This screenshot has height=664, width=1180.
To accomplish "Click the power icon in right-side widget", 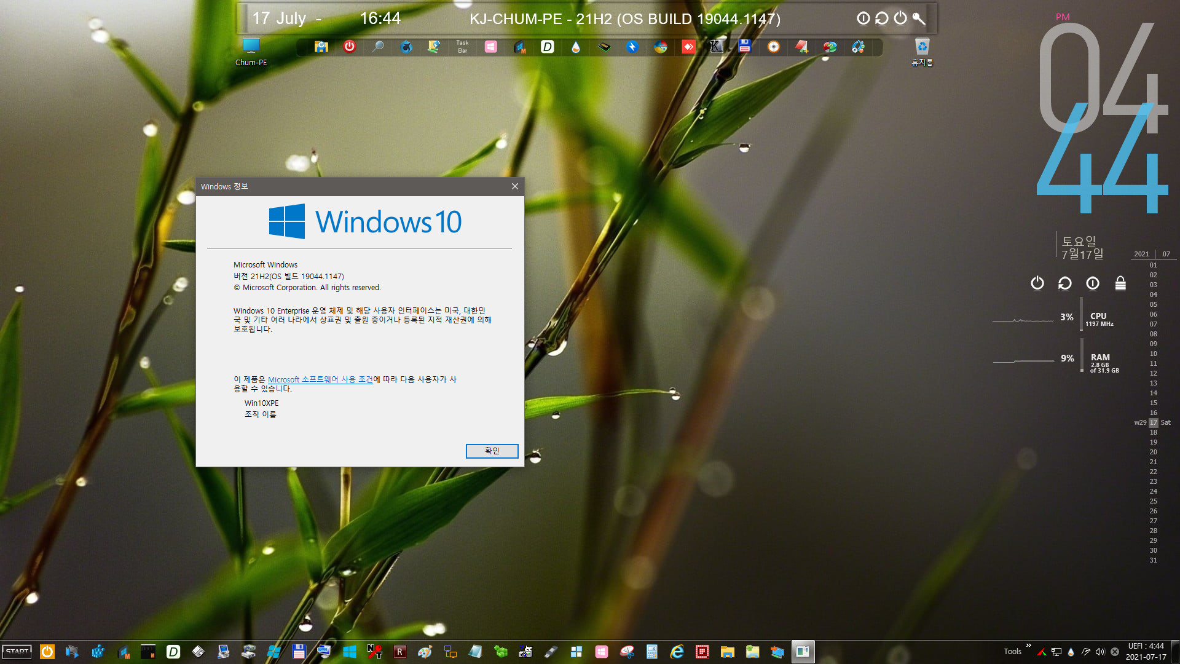I will (x=1037, y=283).
